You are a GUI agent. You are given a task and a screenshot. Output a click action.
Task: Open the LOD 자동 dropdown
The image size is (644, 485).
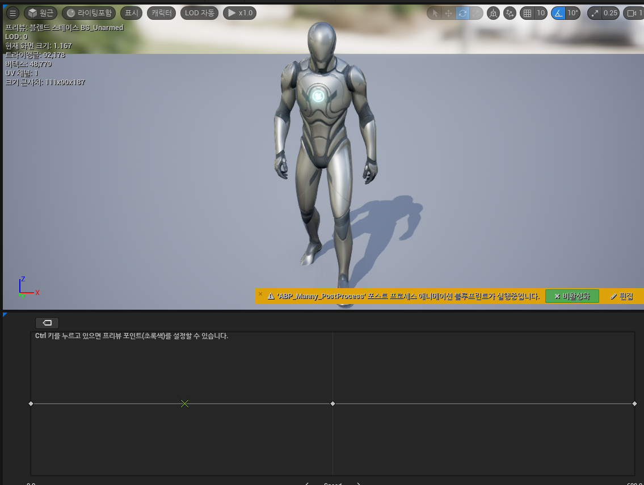(x=200, y=13)
